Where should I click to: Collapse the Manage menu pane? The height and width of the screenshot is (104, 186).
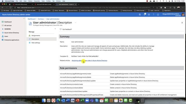[55, 29]
